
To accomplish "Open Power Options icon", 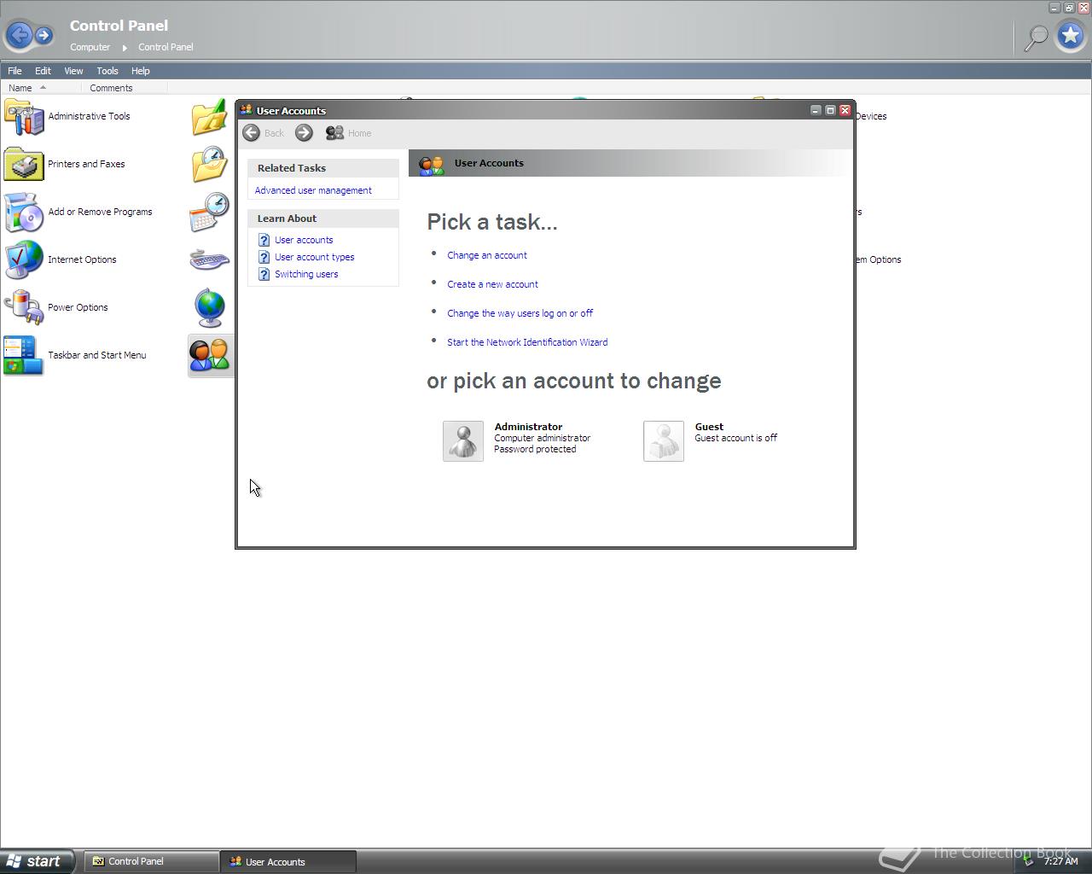I will coord(24,308).
